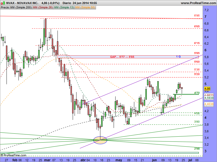
Task: Select the MM (Simple 13) legend tab
Action: click(x=64, y=8)
